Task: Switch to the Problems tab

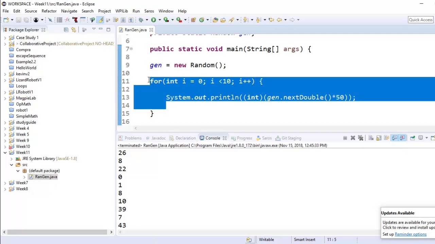Action: pyautogui.click(x=133, y=138)
